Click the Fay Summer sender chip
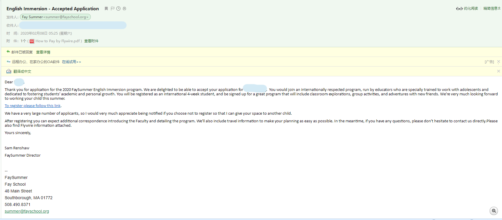The height and width of the screenshot is (220, 502). (55, 17)
